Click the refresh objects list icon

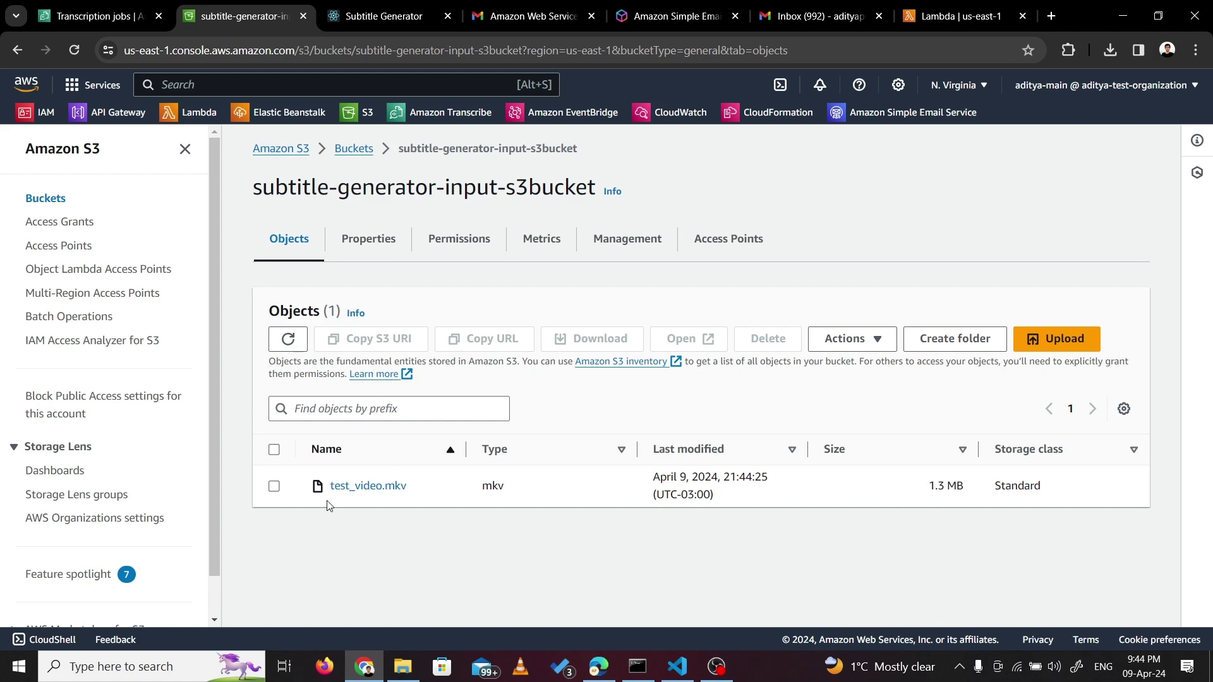point(287,339)
